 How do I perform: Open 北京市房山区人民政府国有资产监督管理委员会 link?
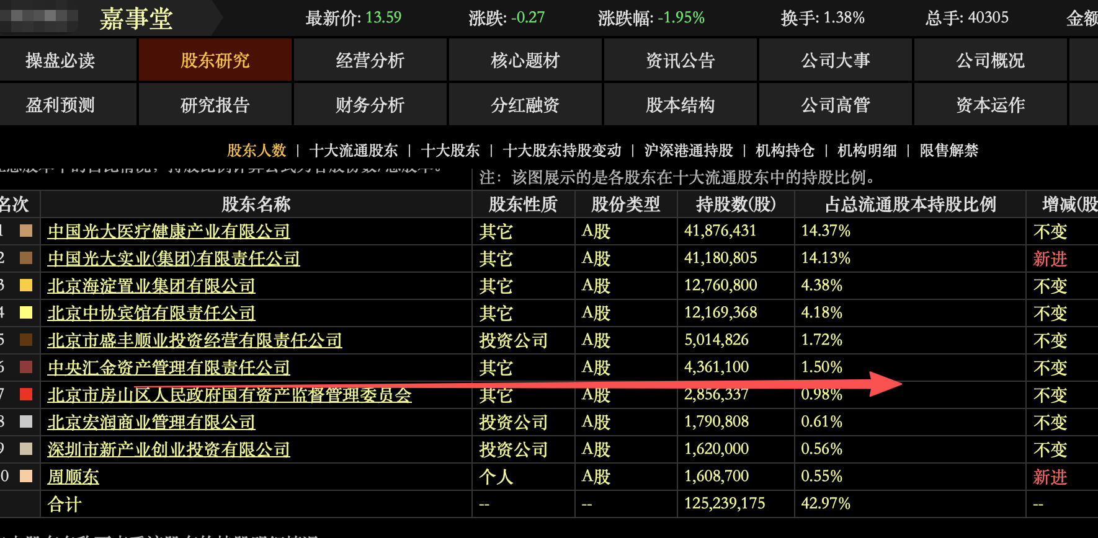[230, 395]
